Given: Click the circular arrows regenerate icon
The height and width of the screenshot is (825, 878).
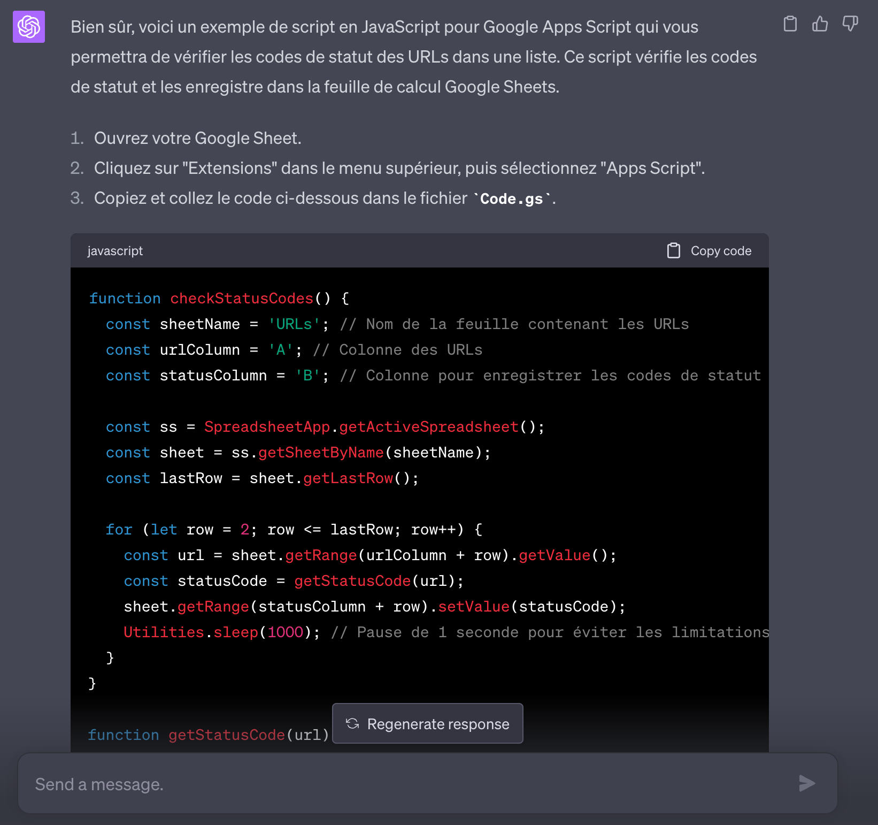Looking at the screenshot, I should click(352, 724).
